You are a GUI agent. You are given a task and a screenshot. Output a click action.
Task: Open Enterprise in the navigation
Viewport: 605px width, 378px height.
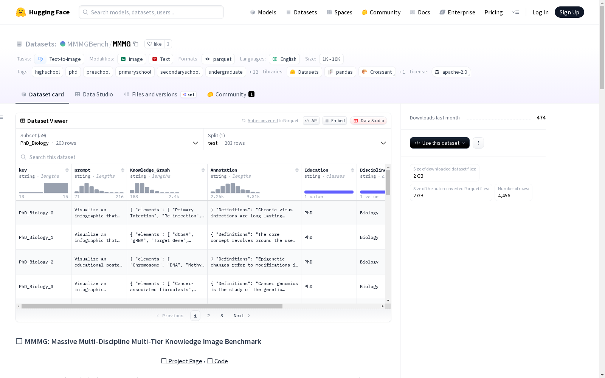[x=458, y=12]
